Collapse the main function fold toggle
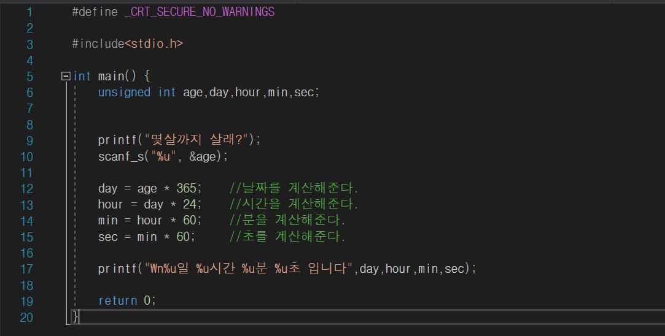 pos(66,76)
